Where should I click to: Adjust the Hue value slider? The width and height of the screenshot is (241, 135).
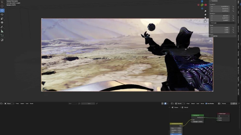tap(176, 128)
